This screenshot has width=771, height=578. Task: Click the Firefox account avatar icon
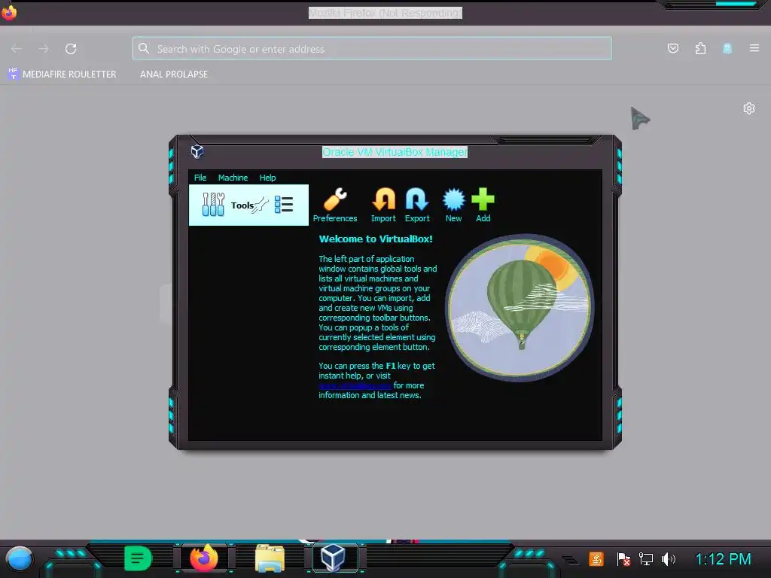tap(727, 48)
